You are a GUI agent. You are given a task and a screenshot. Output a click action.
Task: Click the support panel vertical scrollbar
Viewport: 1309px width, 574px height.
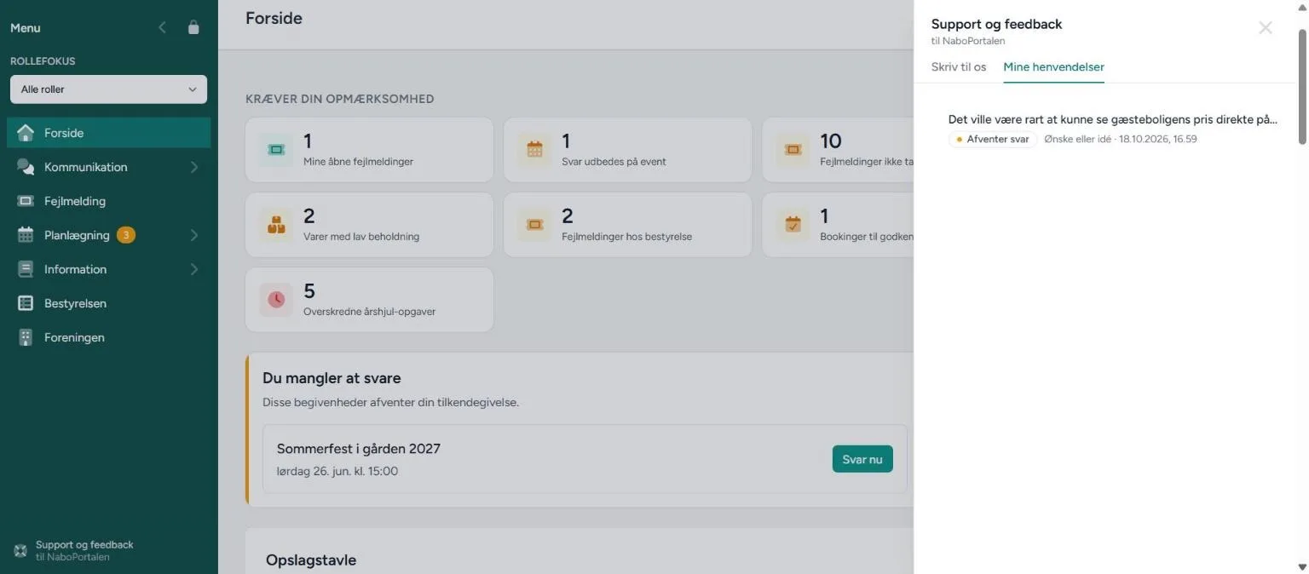[x=1301, y=87]
